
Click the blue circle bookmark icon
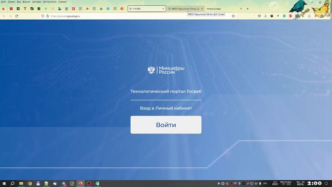[108, 9]
